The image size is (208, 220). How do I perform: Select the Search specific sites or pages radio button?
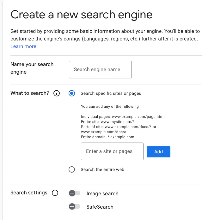pyautogui.click(x=72, y=93)
